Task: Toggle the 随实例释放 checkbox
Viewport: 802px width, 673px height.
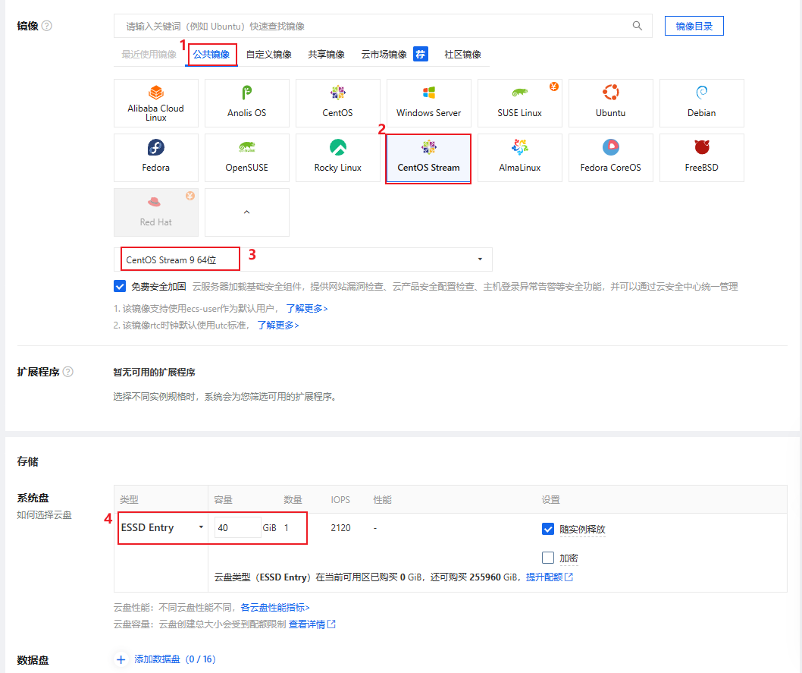Action: 548,529
